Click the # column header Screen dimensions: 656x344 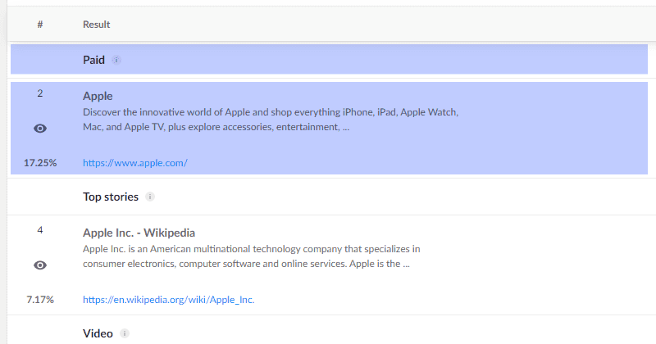tap(40, 25)
